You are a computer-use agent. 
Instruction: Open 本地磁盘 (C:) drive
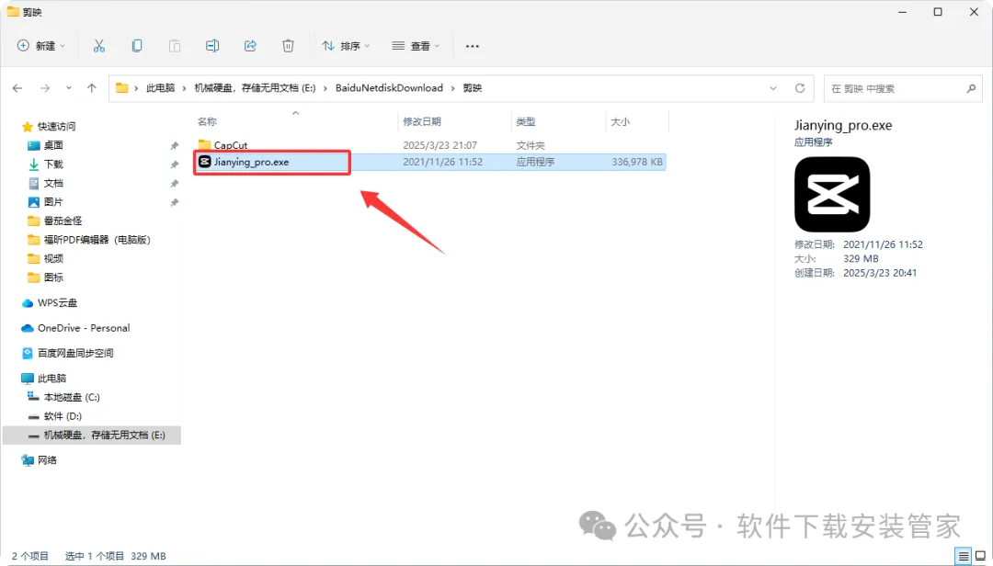(72, 397)
